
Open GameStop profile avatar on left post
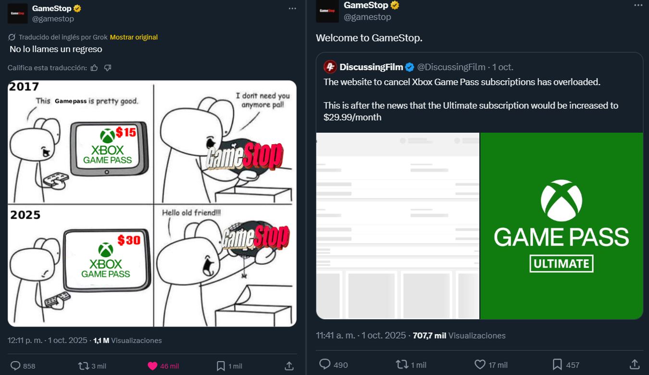pos(17,13)
